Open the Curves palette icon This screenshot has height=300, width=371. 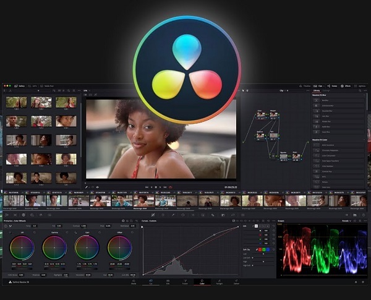[153, 215]
